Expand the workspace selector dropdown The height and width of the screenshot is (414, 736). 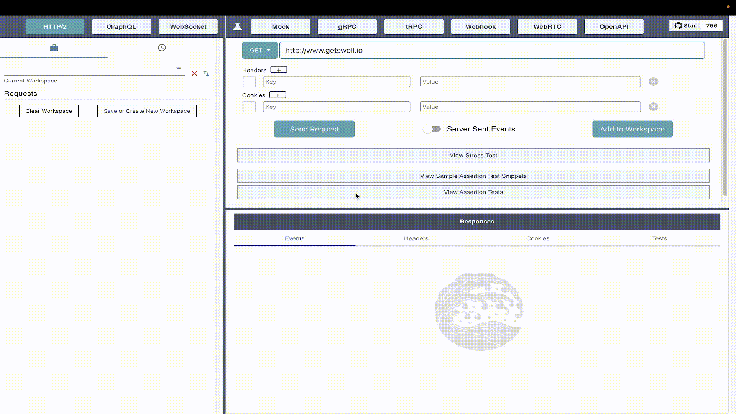coord(179,68)
